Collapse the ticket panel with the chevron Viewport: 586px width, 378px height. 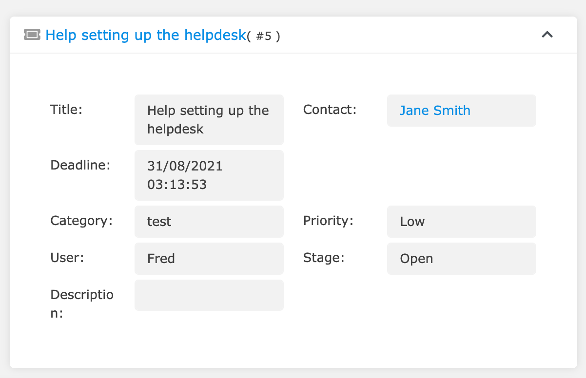tap(547, 35)
